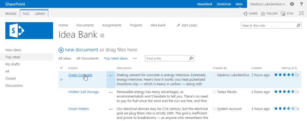Open the FILES ribbon tab
The image size is (307, 121).
[26, 14]
